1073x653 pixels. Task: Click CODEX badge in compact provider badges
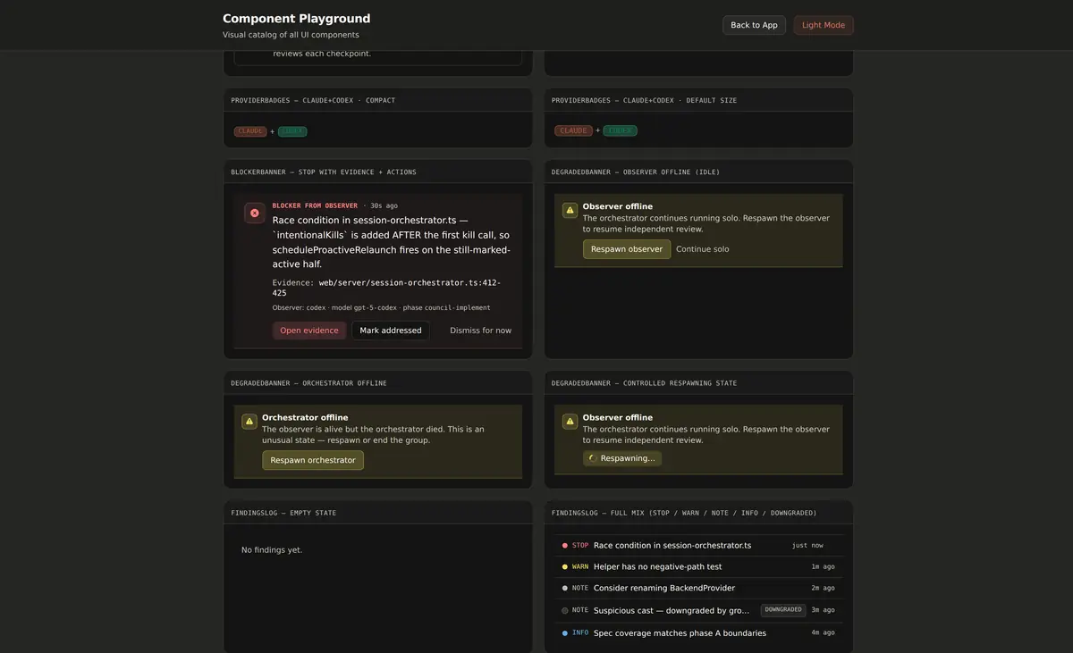(x=292, y=131)
